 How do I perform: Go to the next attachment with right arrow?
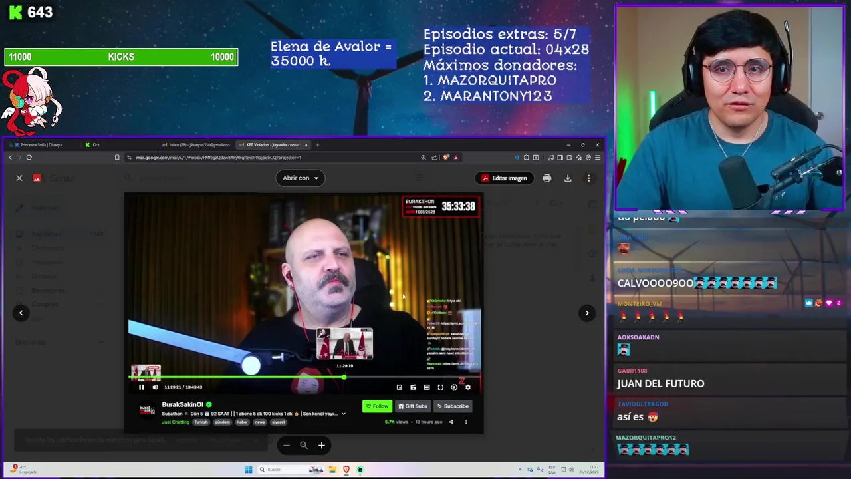586,313
